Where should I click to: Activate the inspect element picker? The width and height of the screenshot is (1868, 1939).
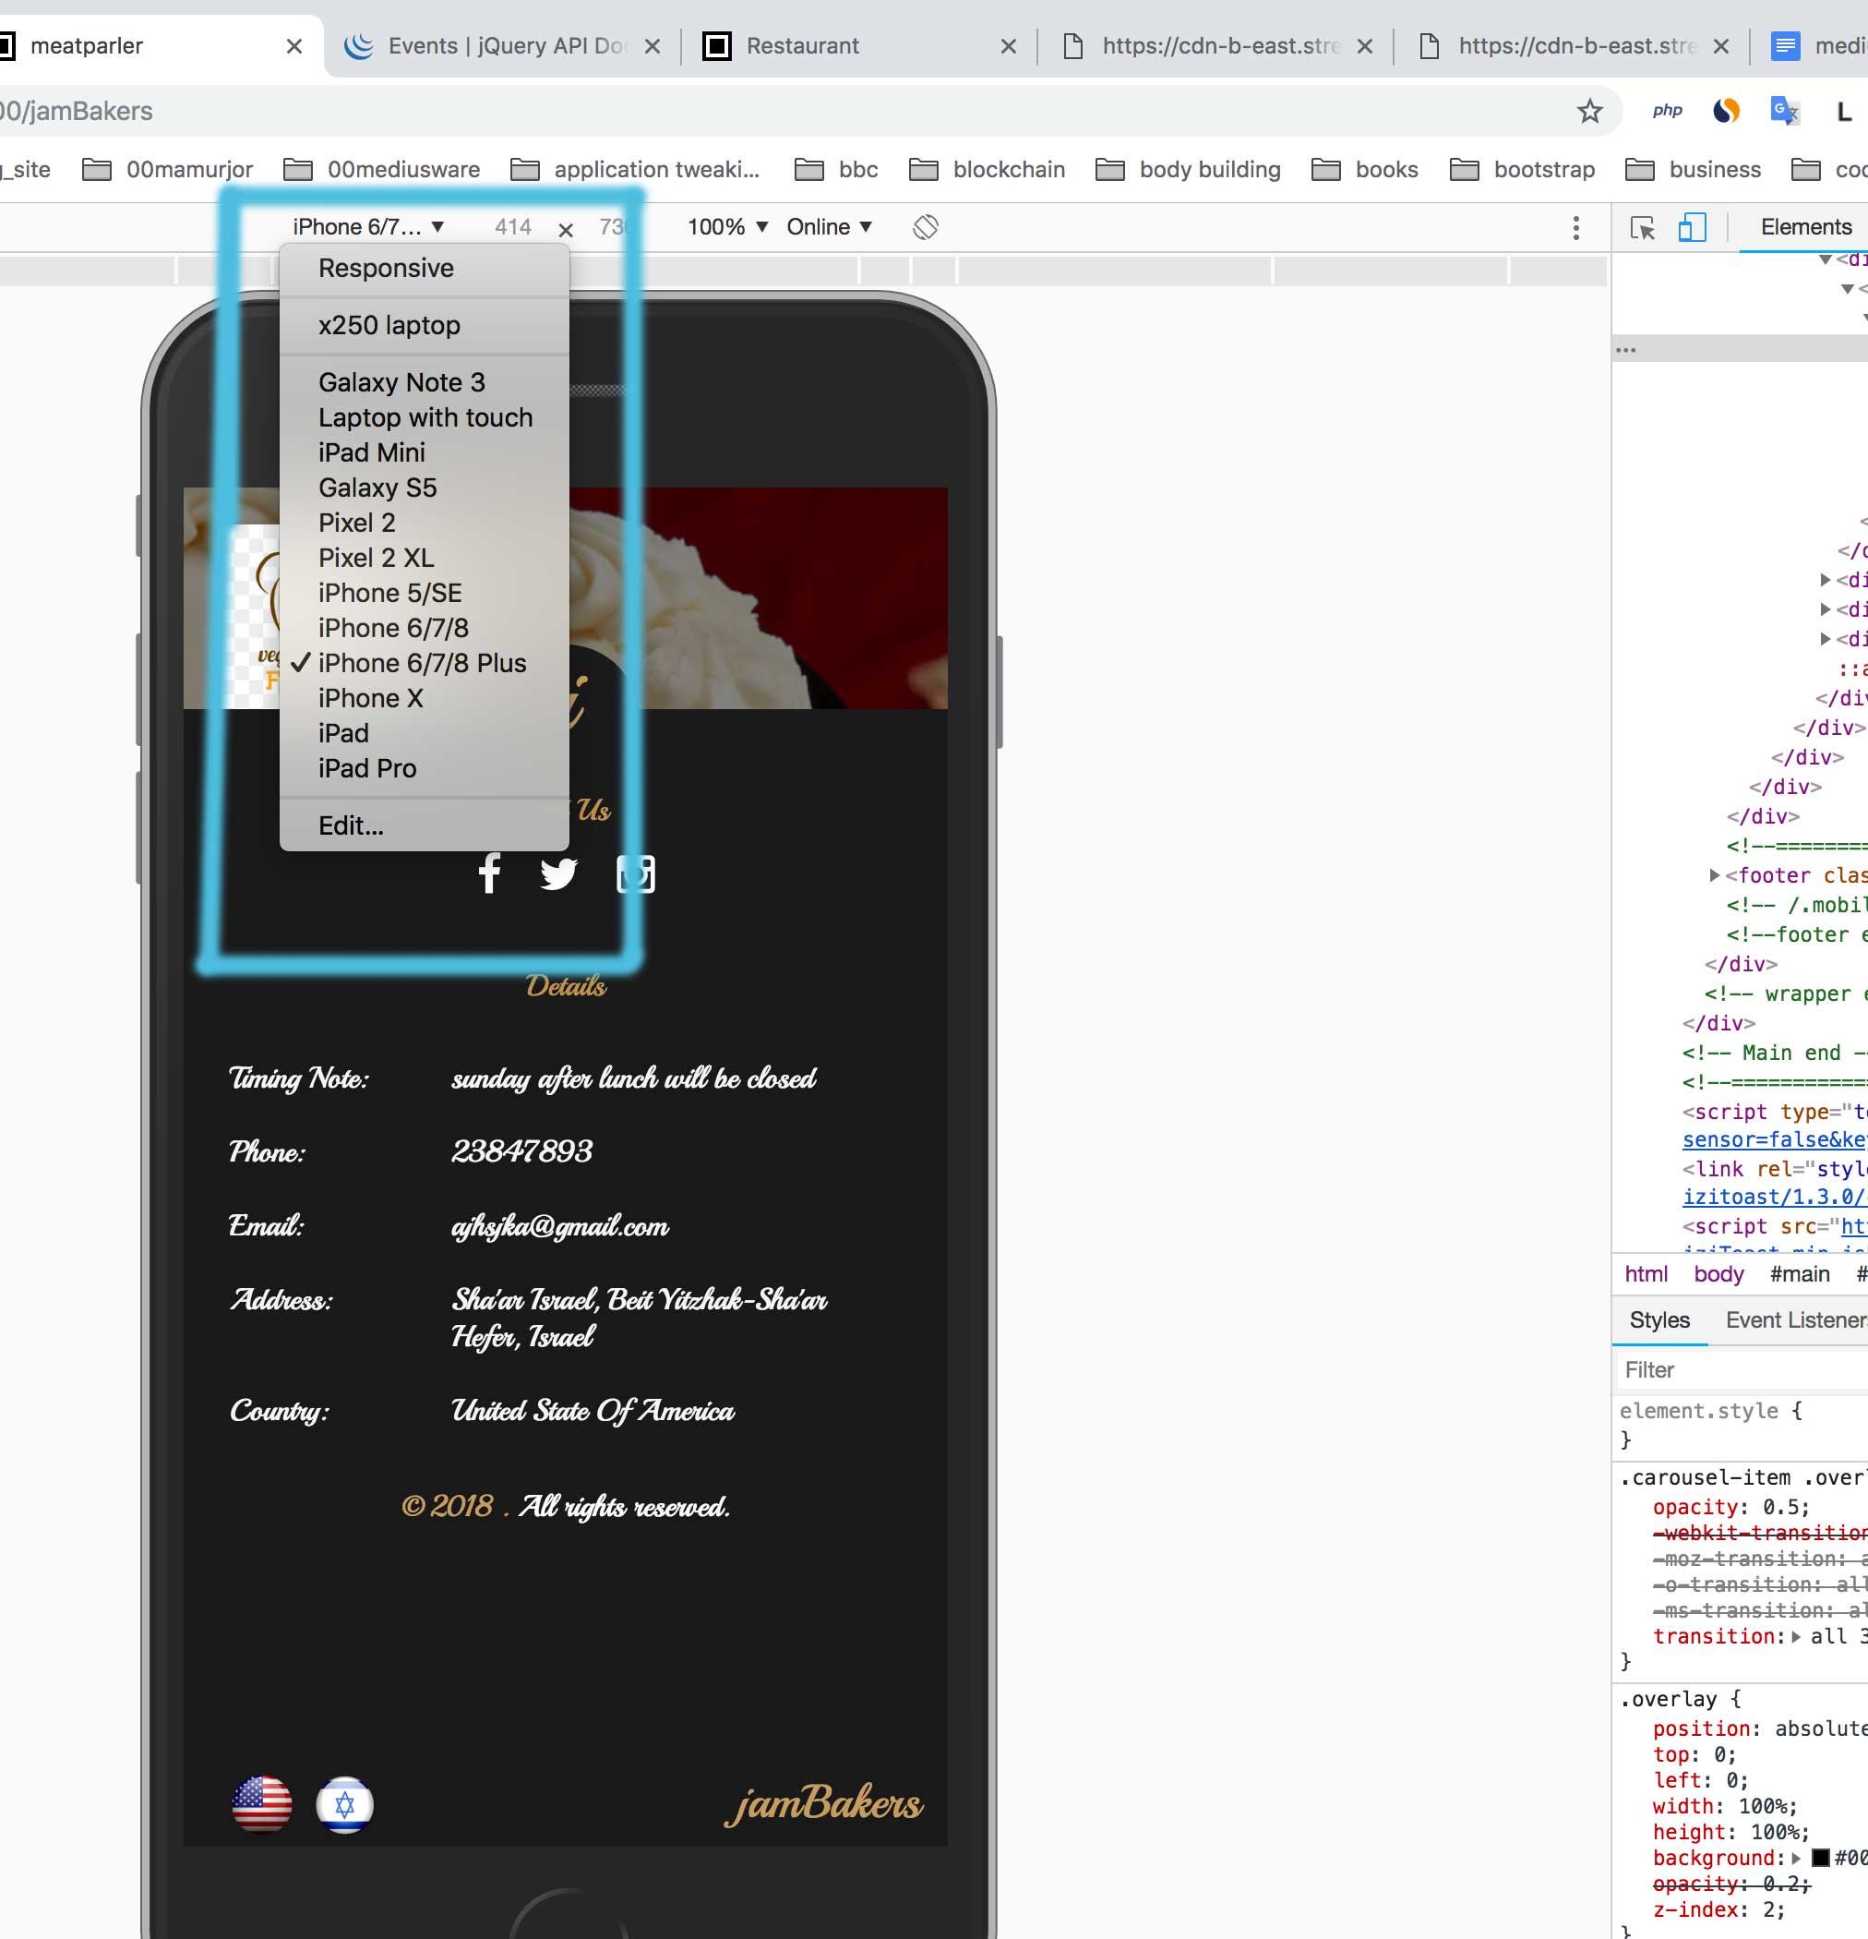[1642, 227]
